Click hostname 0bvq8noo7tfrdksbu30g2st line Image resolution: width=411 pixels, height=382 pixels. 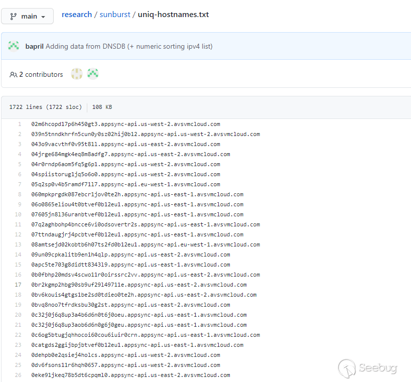(x=130, y=305)
